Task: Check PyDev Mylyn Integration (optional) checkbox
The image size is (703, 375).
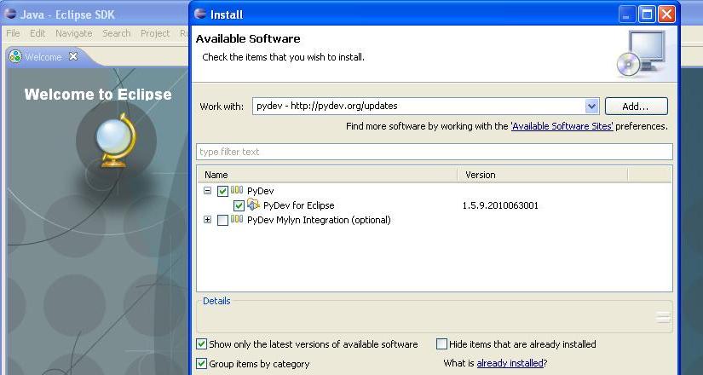Action: (x=222, y=220)
